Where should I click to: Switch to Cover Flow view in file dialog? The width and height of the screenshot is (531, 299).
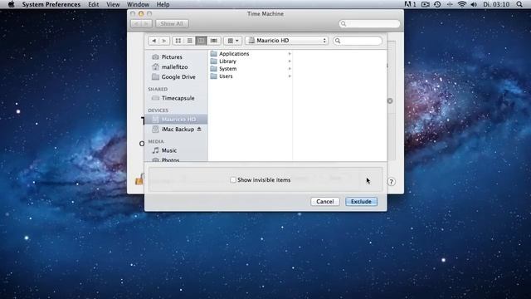pos(214,41)
